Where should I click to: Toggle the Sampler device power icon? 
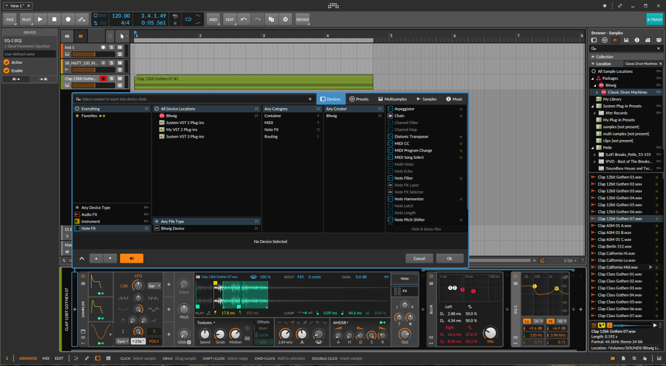click(83, 276)
